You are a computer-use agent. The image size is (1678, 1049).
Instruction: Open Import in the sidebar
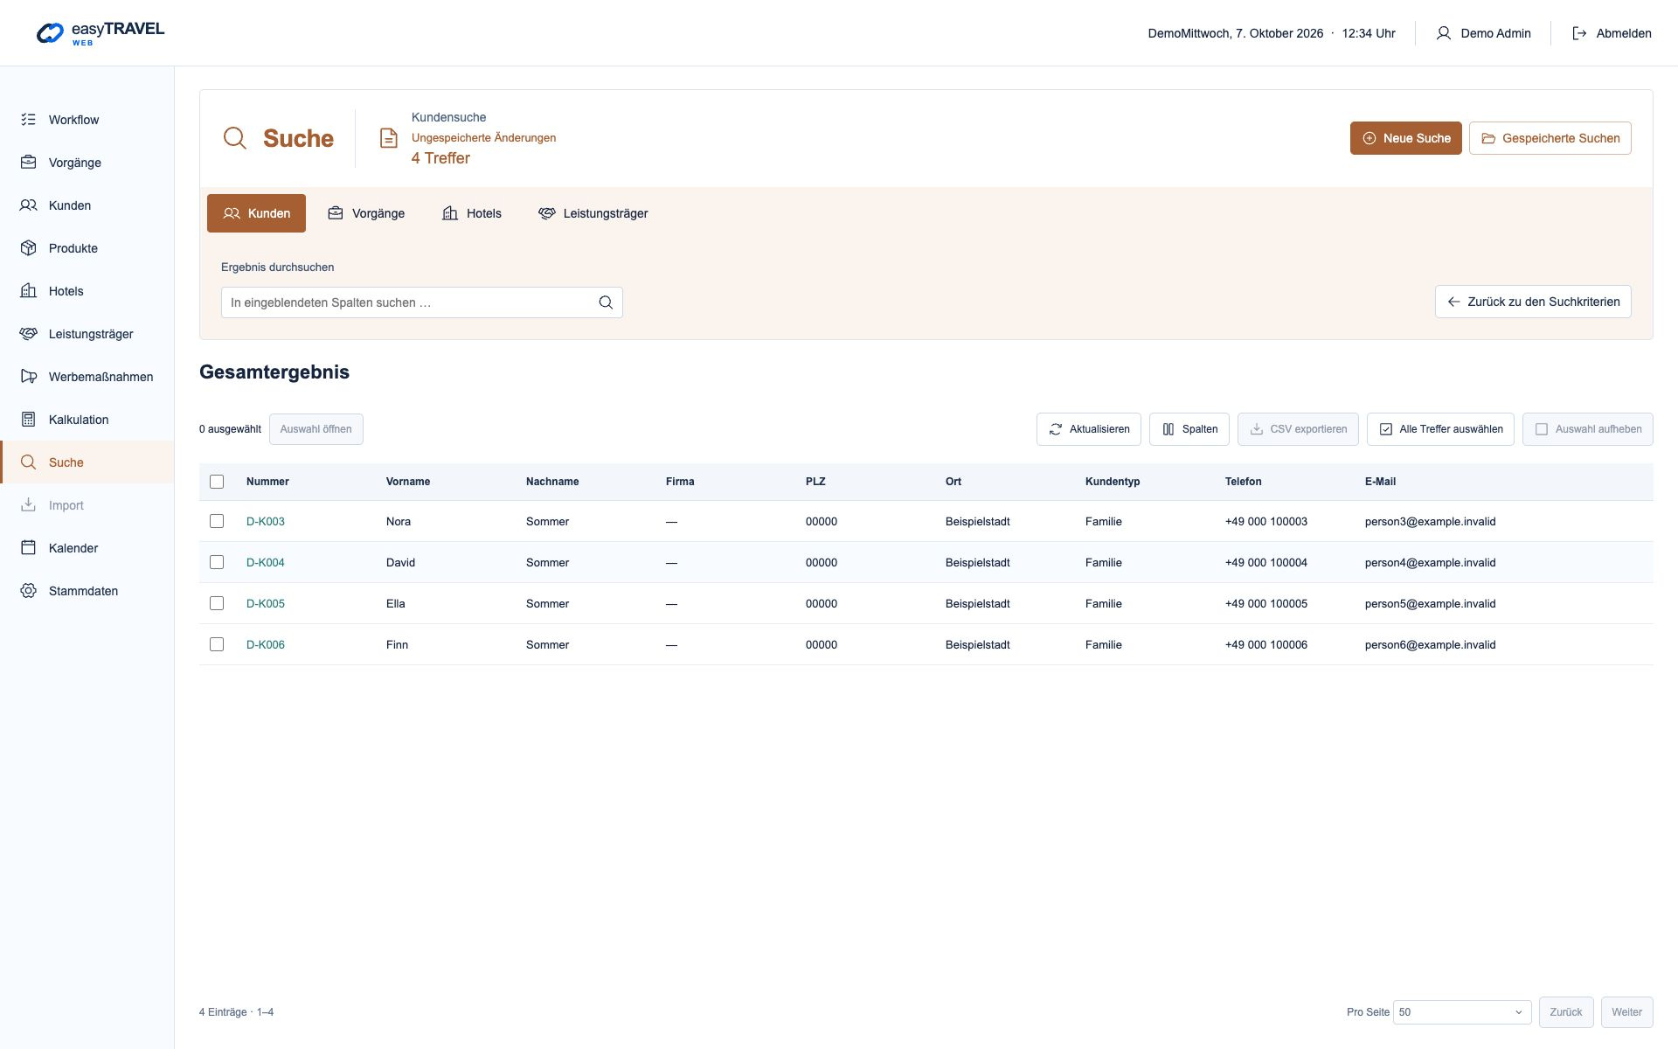(87, 505)
